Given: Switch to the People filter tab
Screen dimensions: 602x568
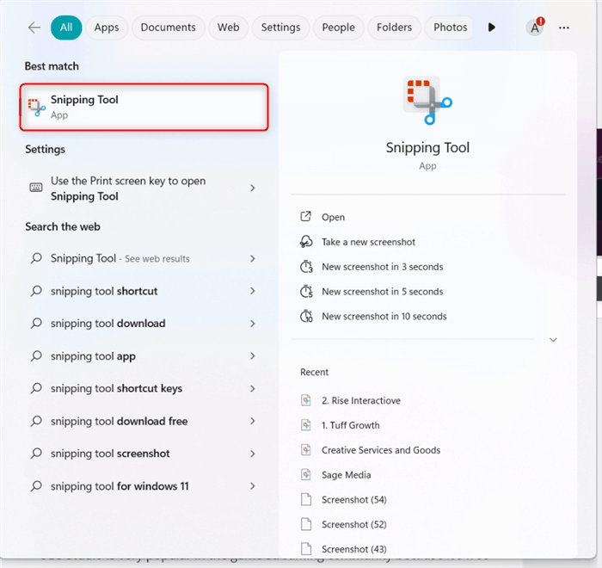Looking at the screenshot, I should point(338,28).
